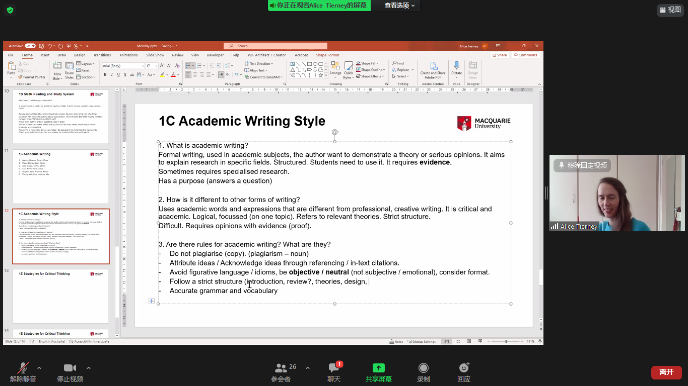Viewport: 688px width, 386px height.
Task: Expand the Zoom view options dropdown
Action: (x=400, y=6)
